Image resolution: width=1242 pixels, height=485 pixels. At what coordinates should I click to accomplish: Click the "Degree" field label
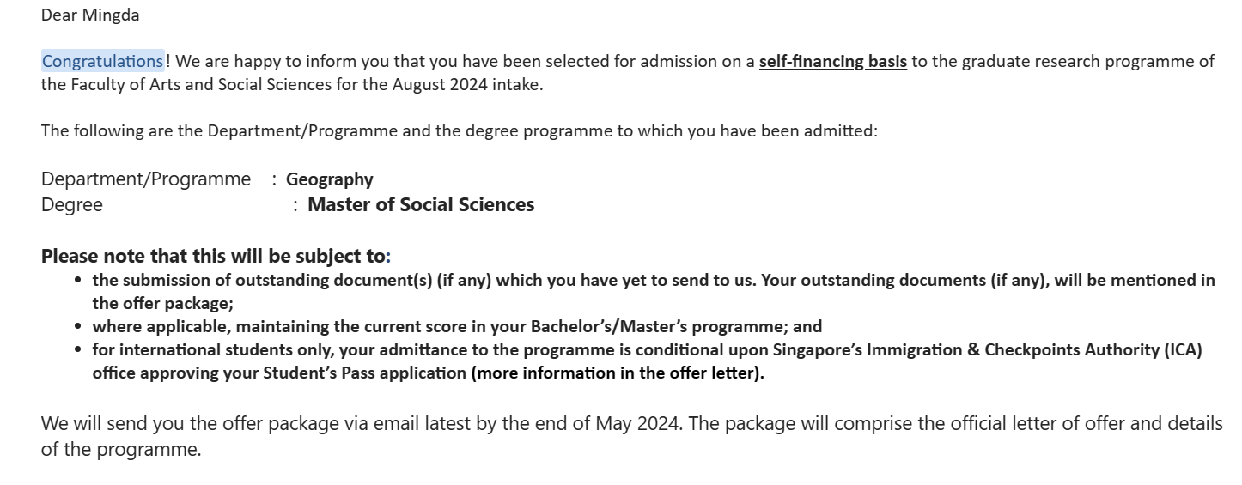click(72, 204)
